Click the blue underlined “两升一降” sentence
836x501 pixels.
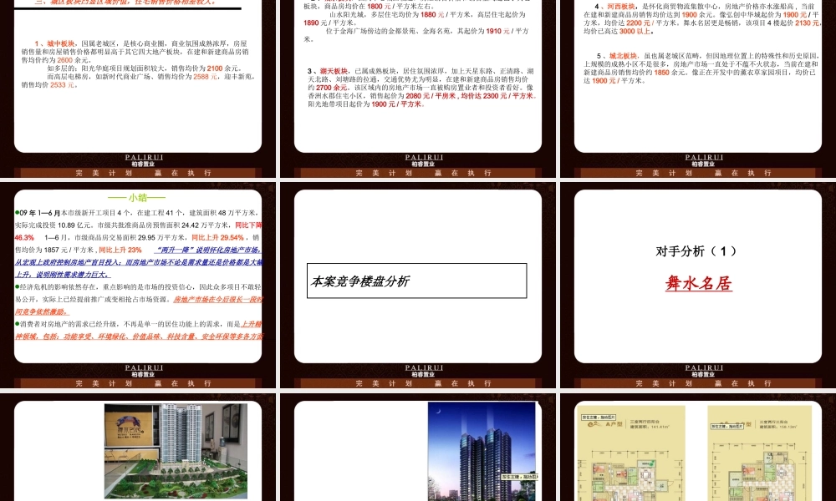click(138, 262)
